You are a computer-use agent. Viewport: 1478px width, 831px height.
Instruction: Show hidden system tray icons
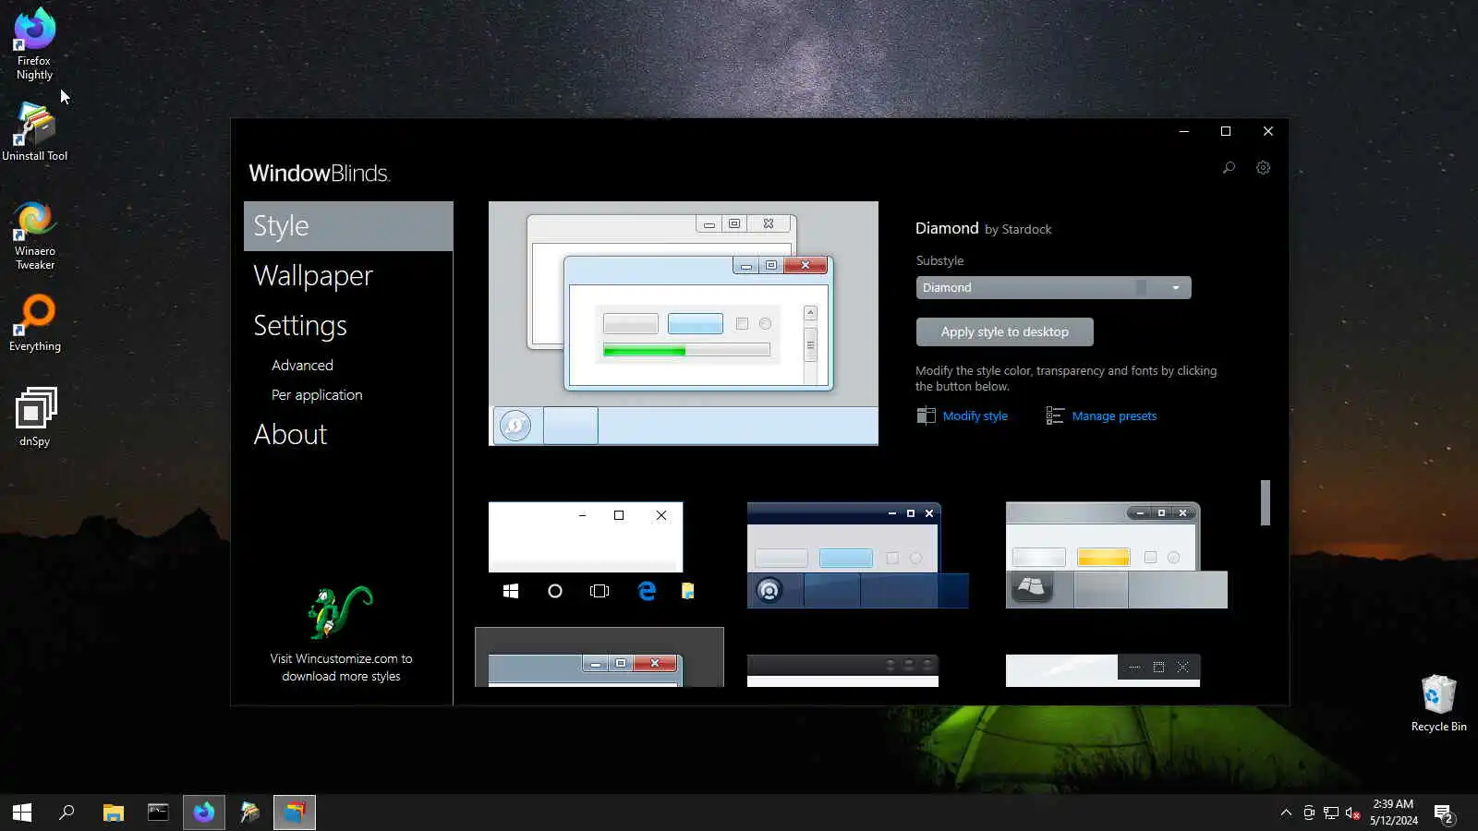coord(1286,813)
